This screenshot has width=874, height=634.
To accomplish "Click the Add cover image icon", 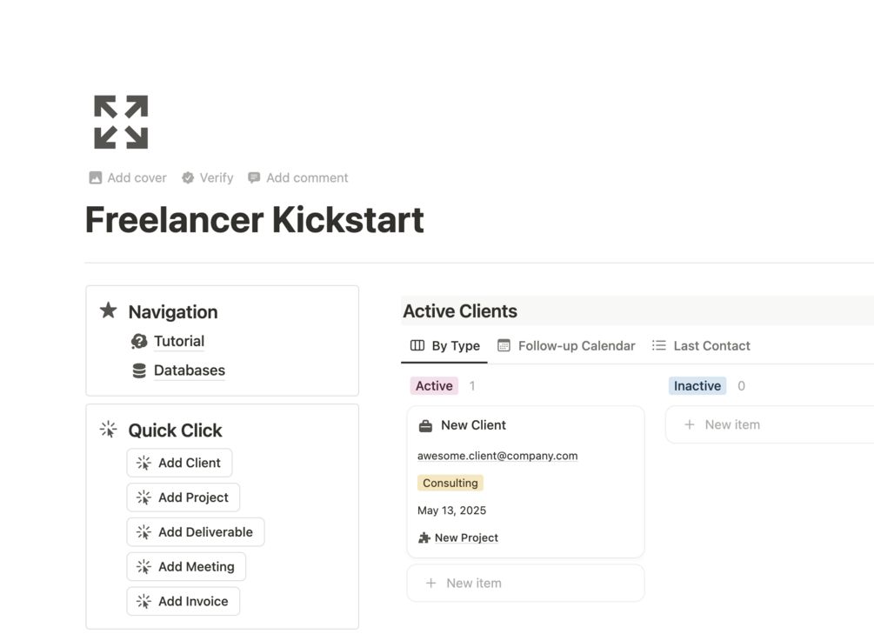I will click(x=96, y=177).
